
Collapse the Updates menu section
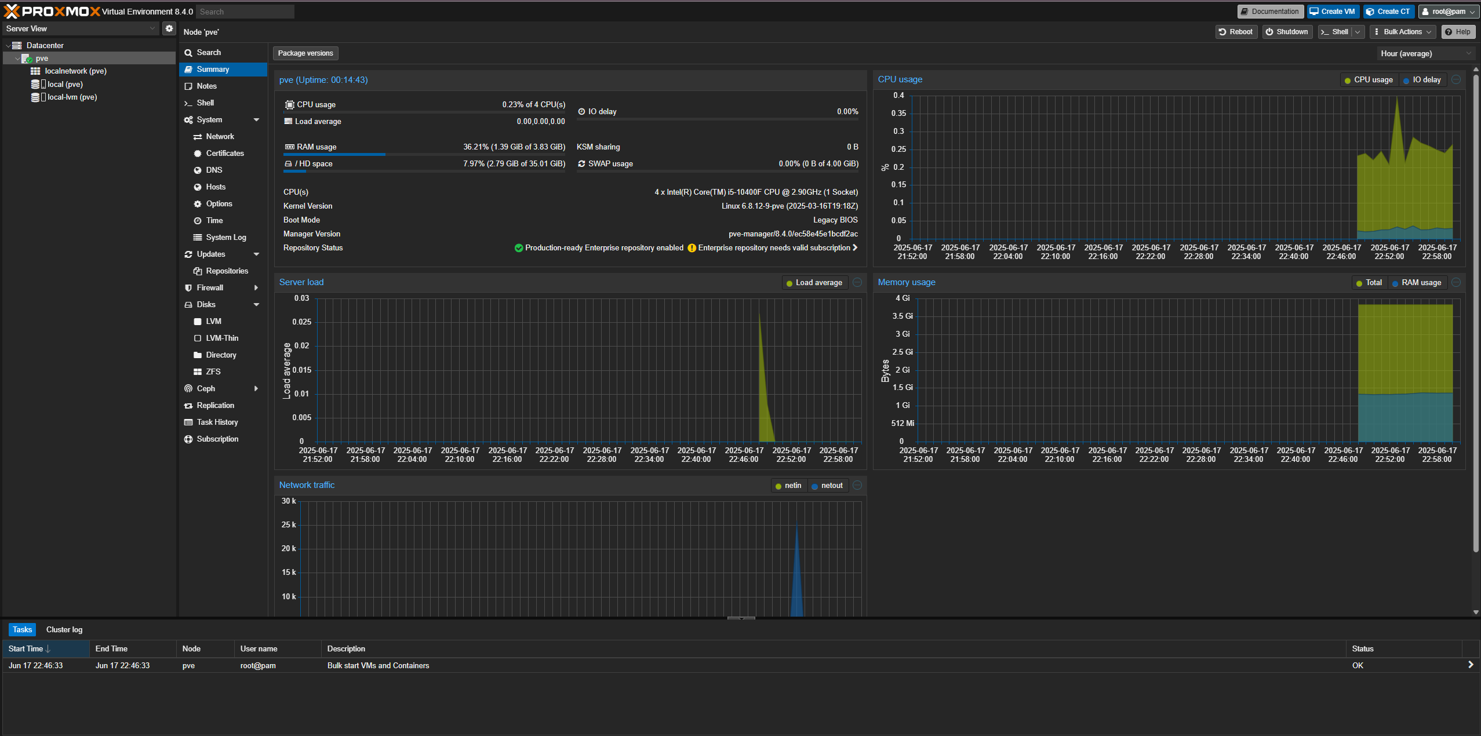tap(256, 254)
